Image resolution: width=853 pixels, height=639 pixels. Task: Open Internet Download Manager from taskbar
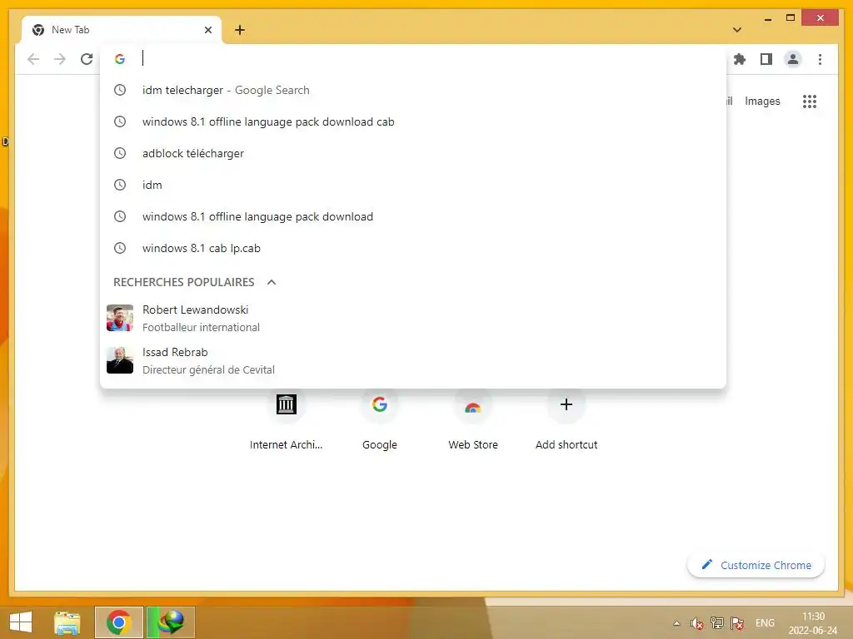pos(170,622)
